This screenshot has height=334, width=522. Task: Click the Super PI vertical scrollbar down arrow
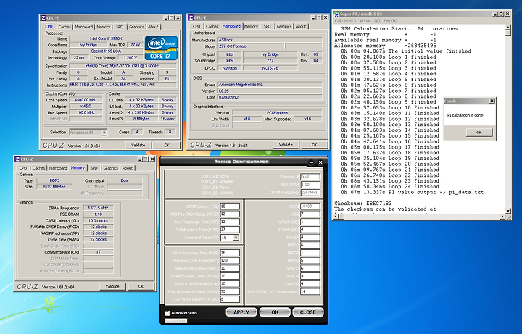pos(508,211)
